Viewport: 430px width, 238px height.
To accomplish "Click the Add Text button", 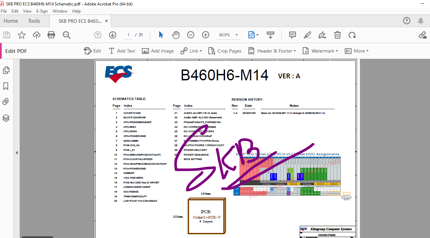I will pos(122,51).
